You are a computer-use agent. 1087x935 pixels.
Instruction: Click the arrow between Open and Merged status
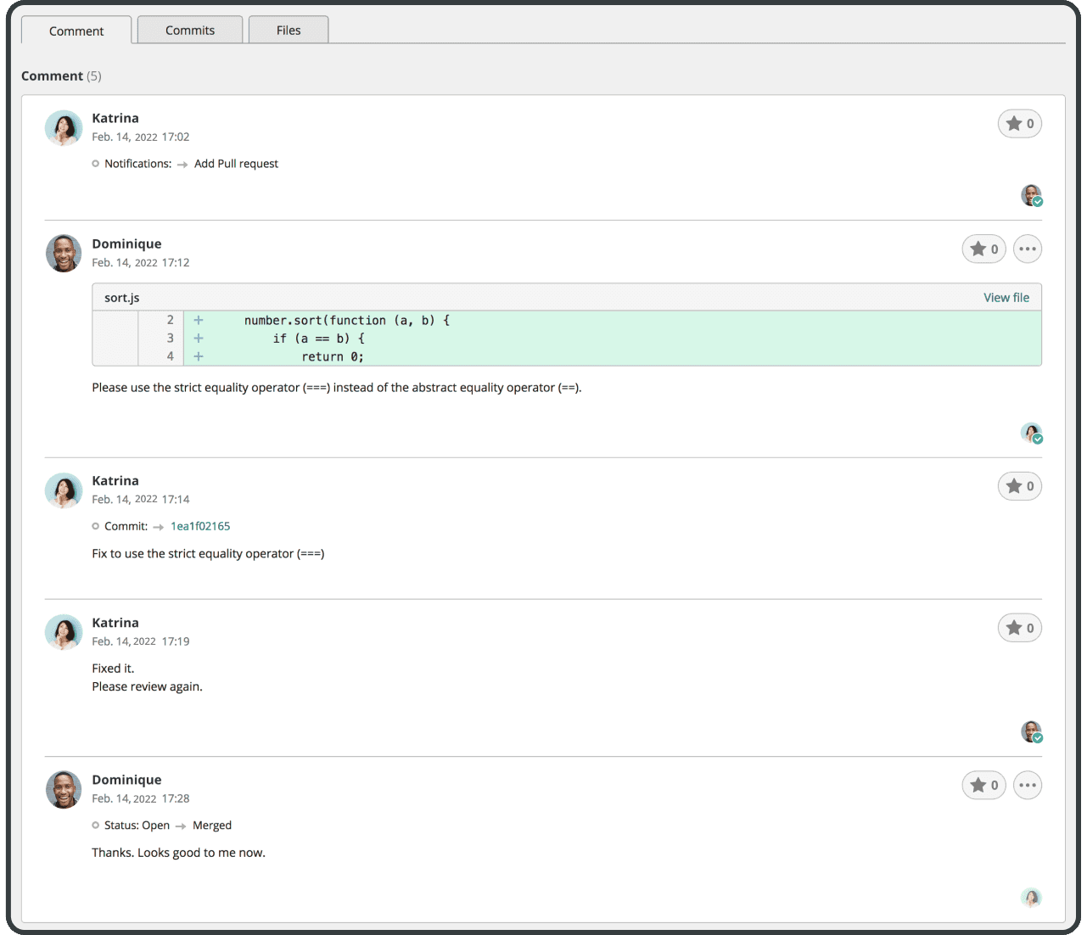(x=179, y=825)
